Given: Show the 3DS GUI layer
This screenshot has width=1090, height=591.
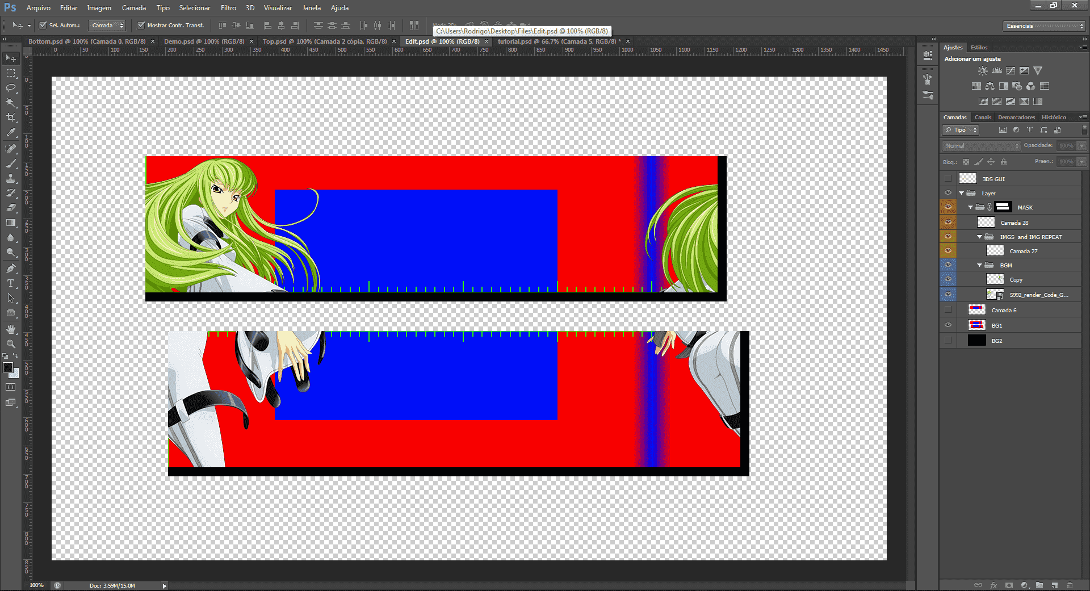Looking at the screenshot, I should [x=948, y=178].
